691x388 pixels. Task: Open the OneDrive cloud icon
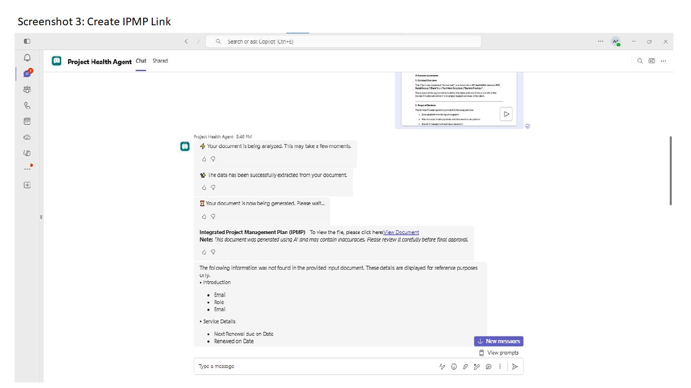27,137
